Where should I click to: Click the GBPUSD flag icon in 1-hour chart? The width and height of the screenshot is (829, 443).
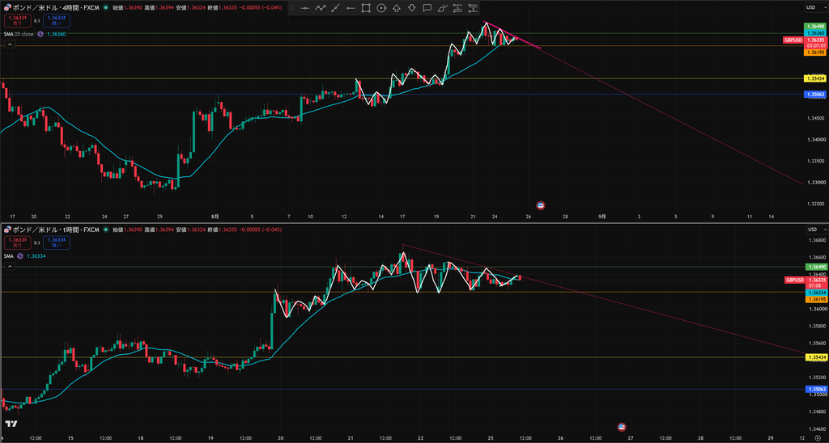[6, 230]
